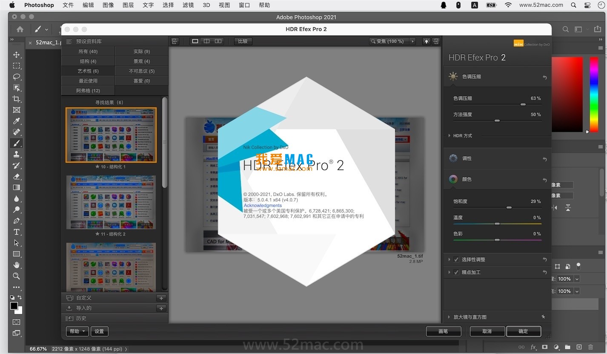The image size is (607, 354).
Task: Select the Eraser tool
Action: [x=17, y=176]
